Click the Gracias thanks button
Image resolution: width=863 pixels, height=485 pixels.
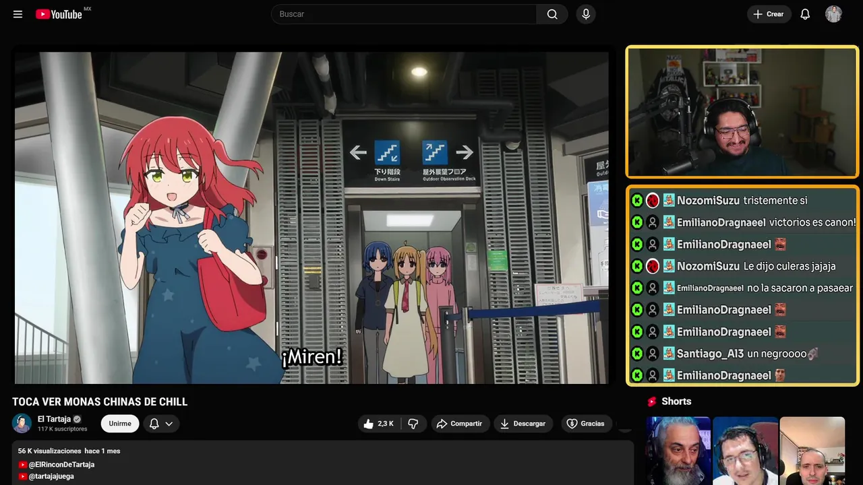(585, 424)
